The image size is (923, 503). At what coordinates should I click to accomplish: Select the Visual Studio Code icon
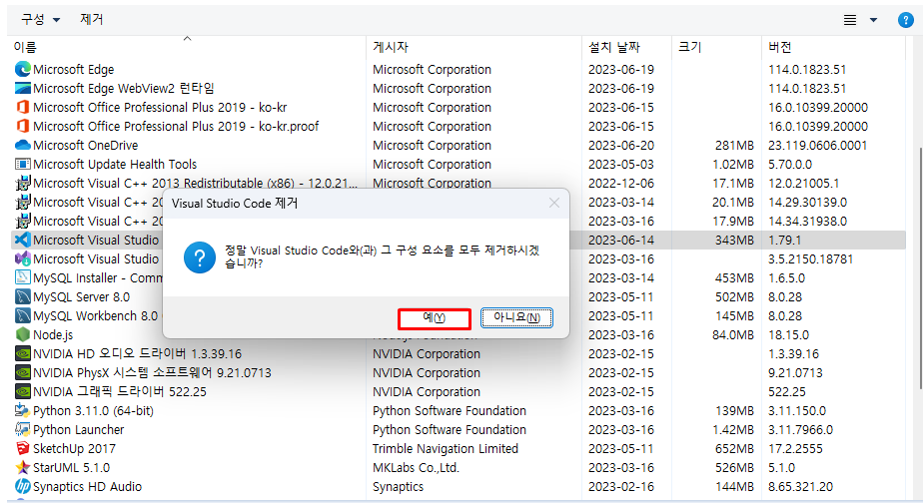click(x=22, y=241)
